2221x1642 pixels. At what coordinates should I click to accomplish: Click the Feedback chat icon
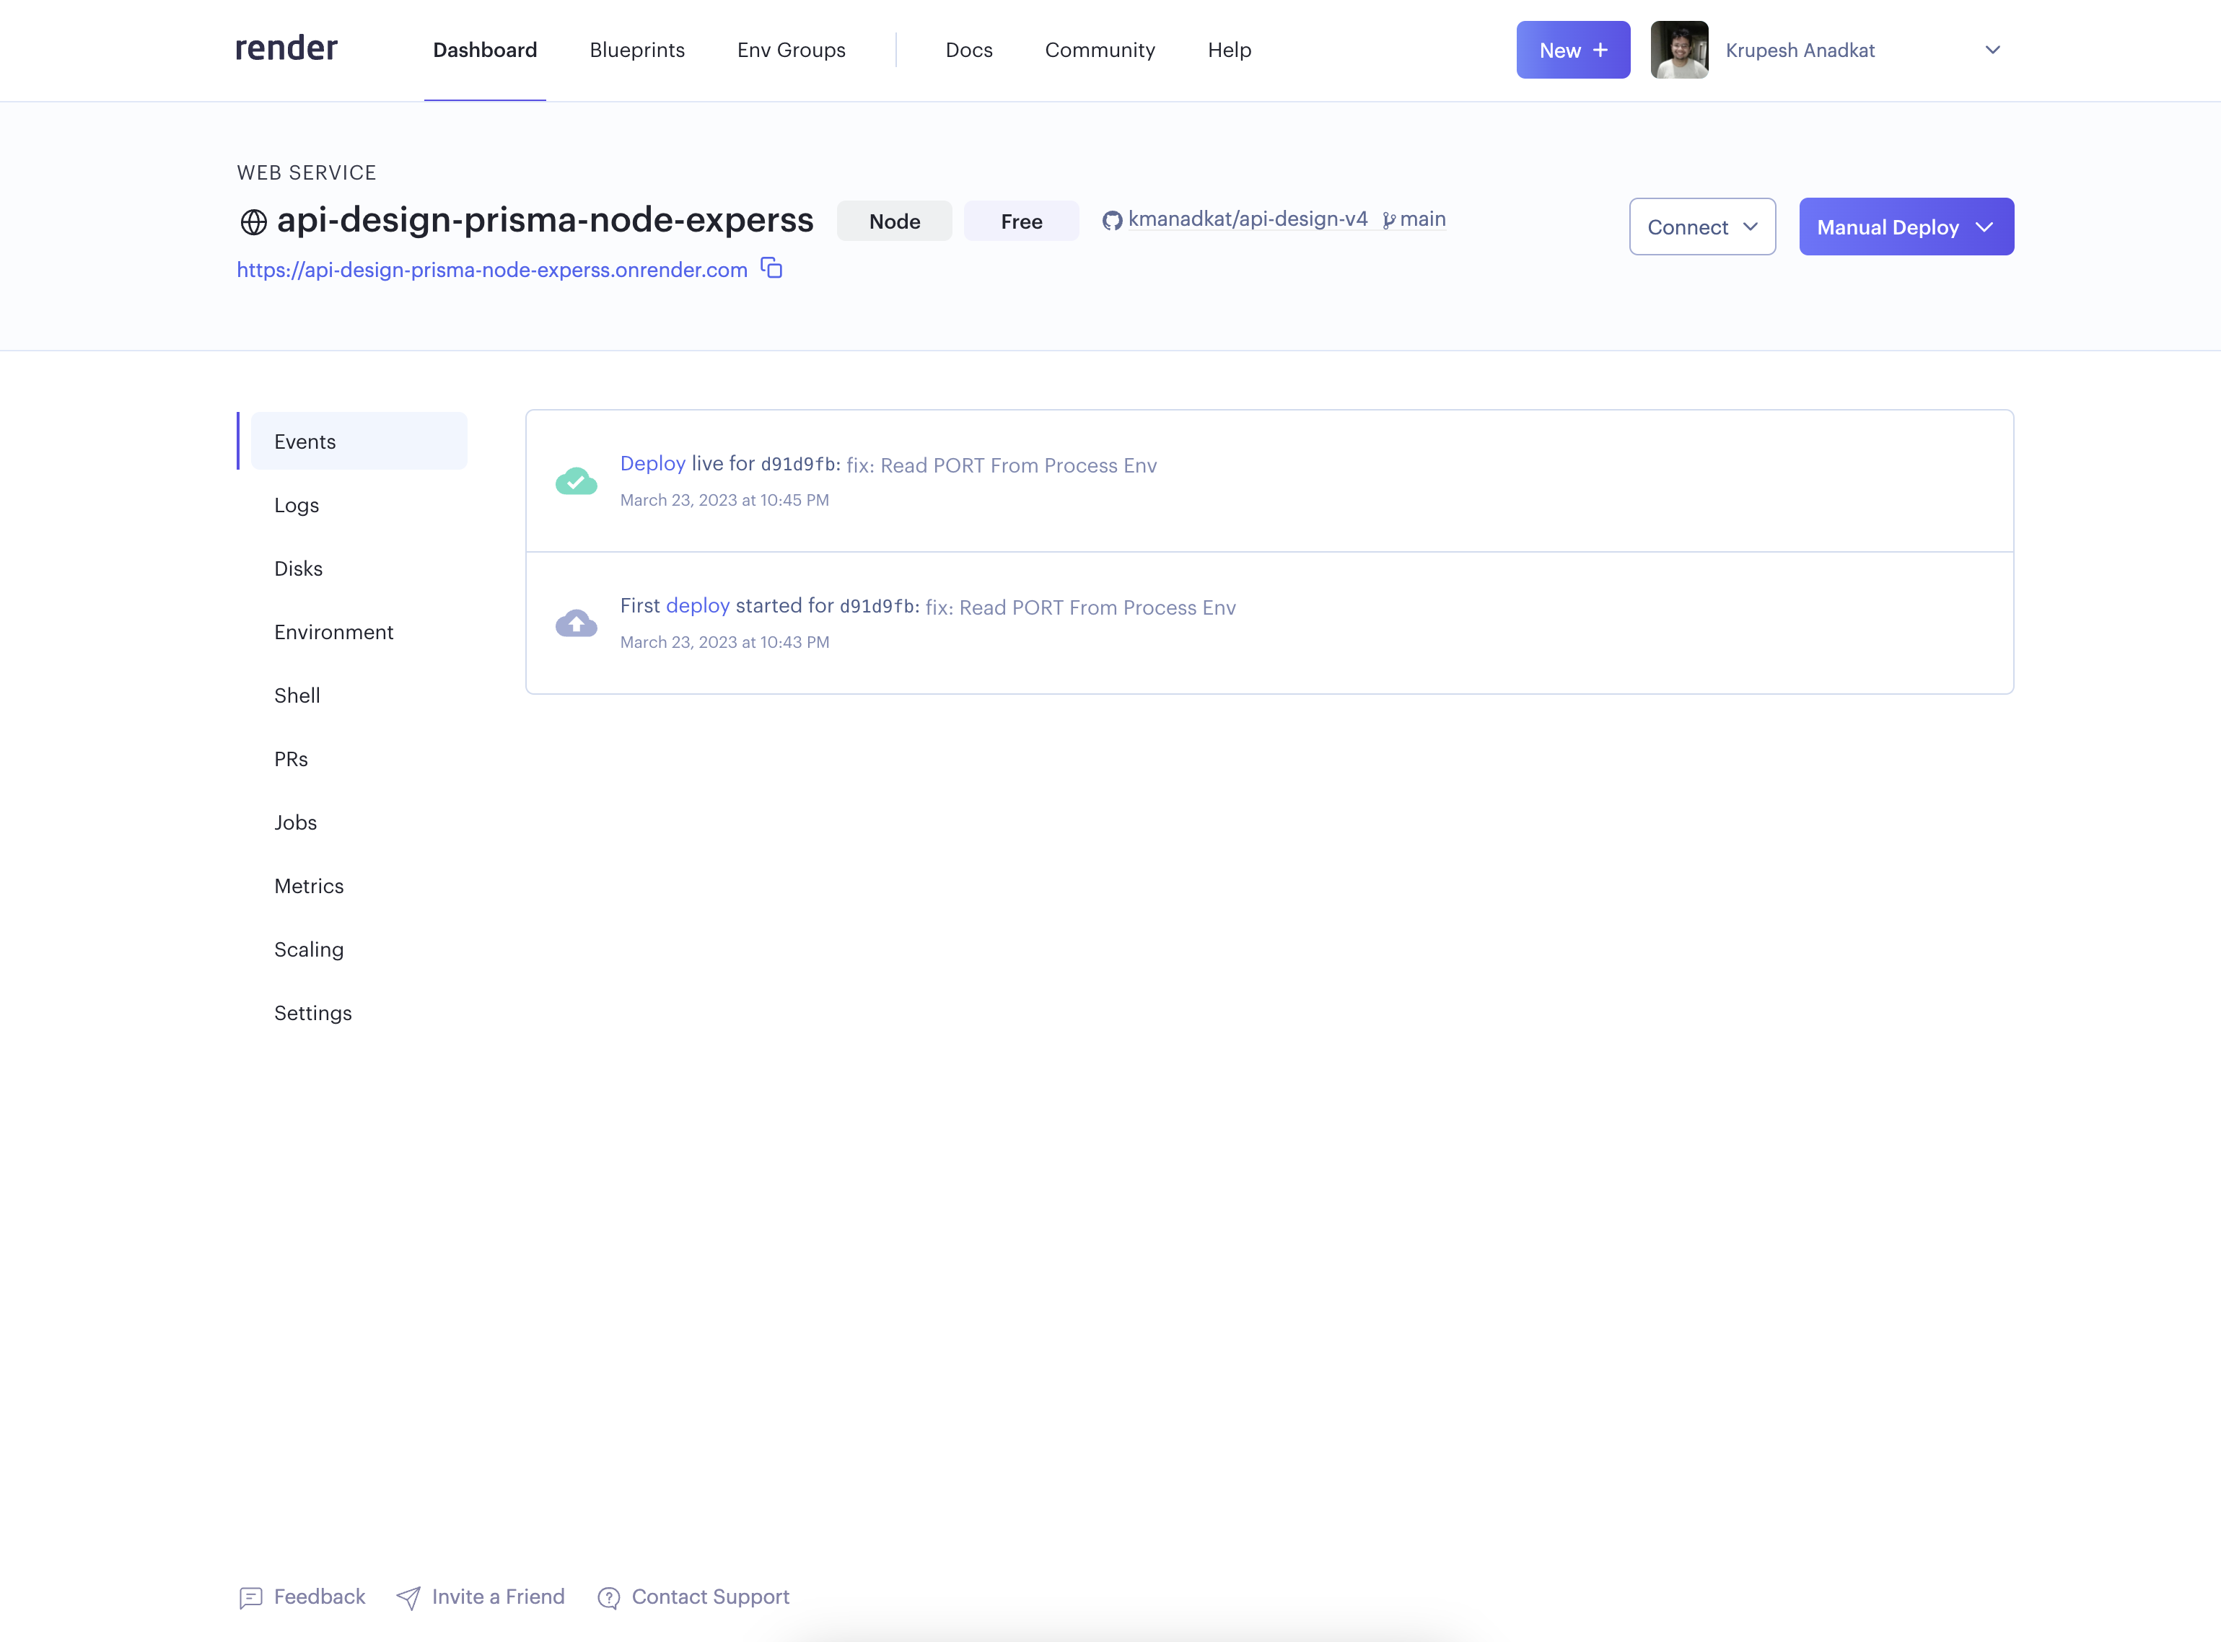pyautogui.click(x=250, y=1597)
